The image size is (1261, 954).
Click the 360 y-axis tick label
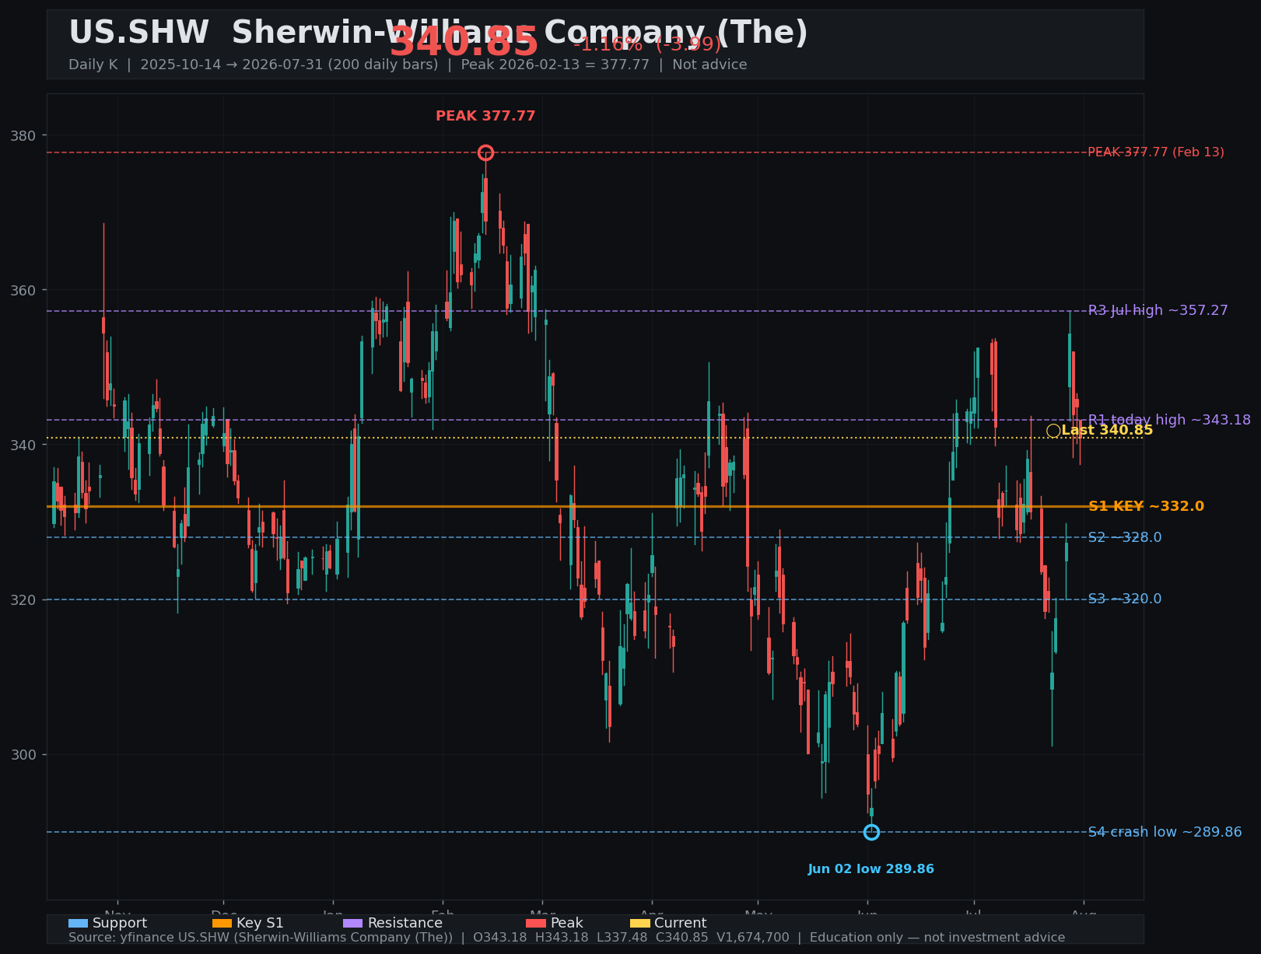(x=23, y=291)
